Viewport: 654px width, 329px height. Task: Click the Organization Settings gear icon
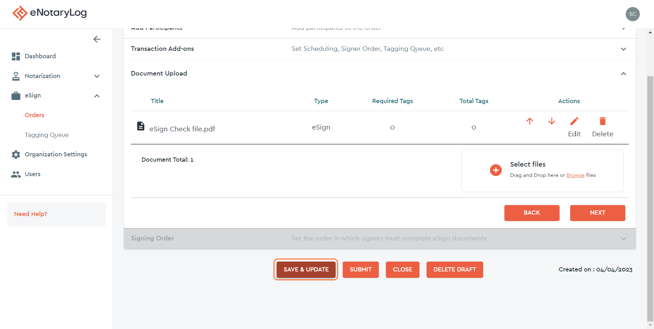point(16,155)
